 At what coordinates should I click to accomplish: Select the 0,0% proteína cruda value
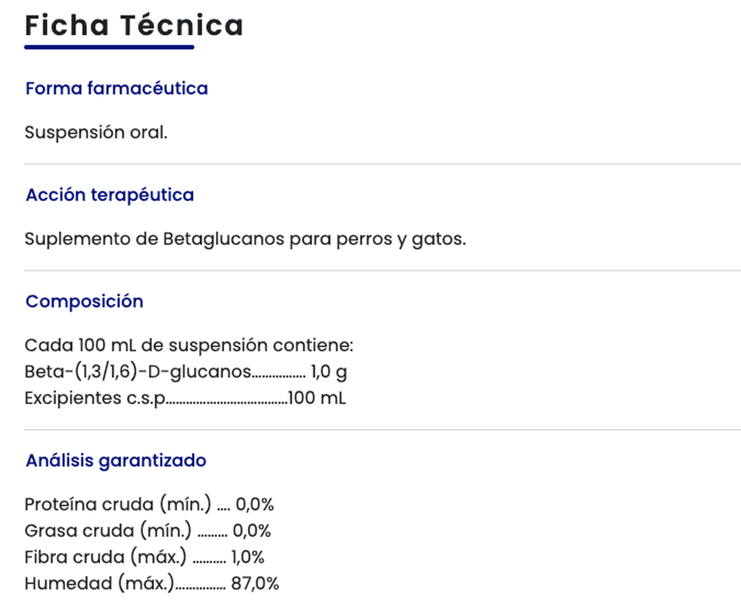point(254,504)
